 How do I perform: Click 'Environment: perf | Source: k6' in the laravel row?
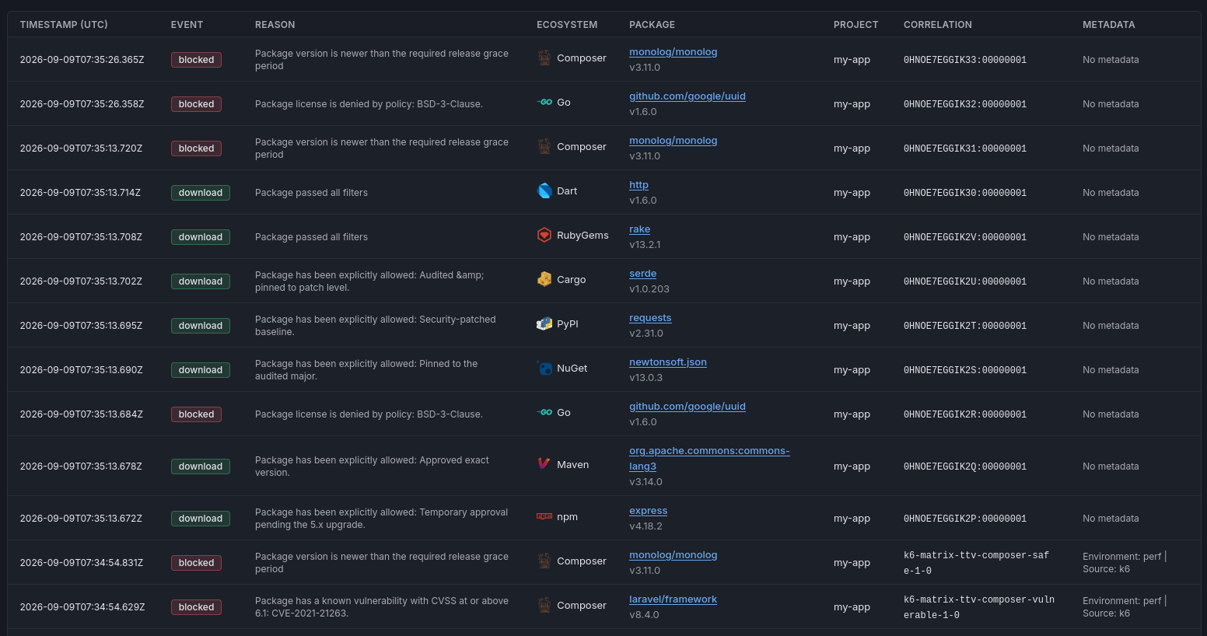(x=1125, y=607)
